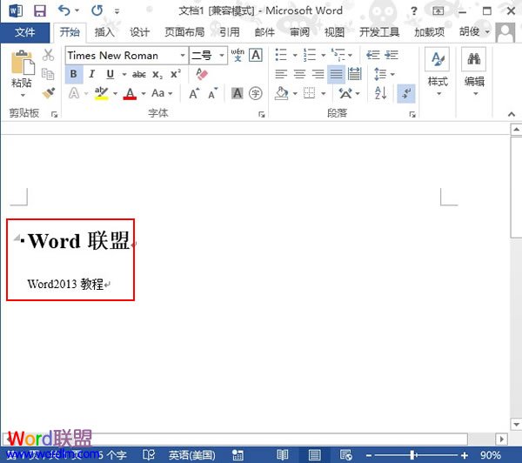
Task: Expand the Bullets list dropdown arrow
Action: click(295, 56)
